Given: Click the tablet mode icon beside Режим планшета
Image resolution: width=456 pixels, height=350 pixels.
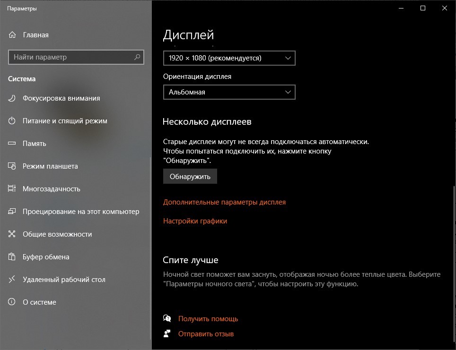Looking at the screenshot, I should click(x=12, y=166).
